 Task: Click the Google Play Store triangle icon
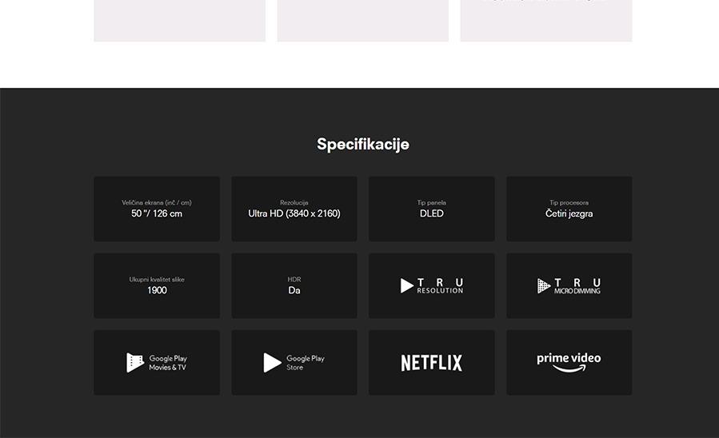(x=273, y=363)
